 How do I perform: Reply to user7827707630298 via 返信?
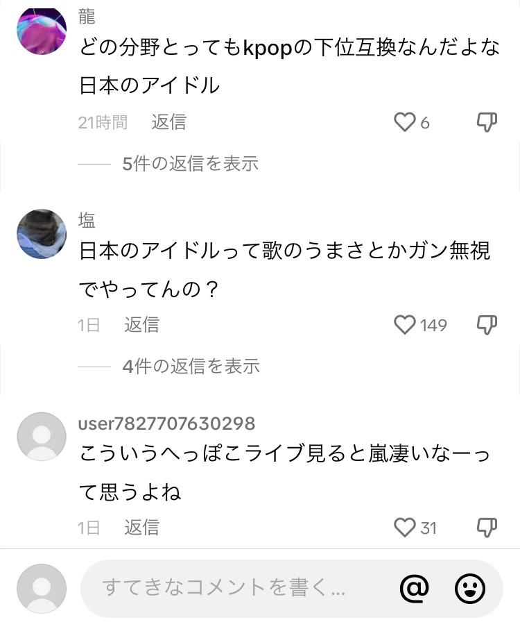(141, 528)
